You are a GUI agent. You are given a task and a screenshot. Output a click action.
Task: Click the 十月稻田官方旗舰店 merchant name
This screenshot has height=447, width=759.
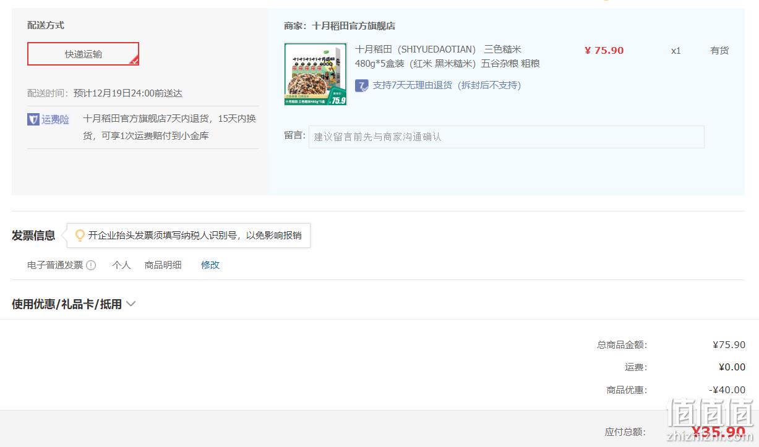point(354,26)
